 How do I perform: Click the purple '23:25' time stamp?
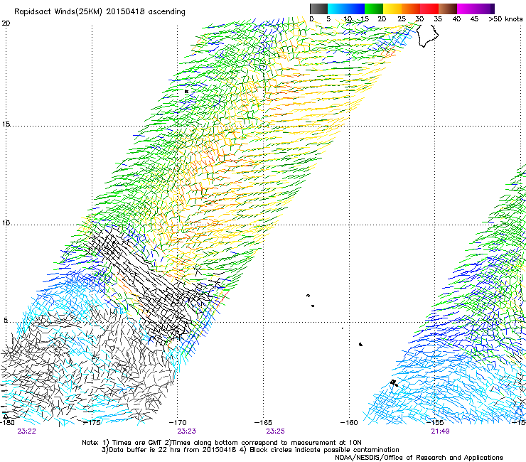click(275, 431)
